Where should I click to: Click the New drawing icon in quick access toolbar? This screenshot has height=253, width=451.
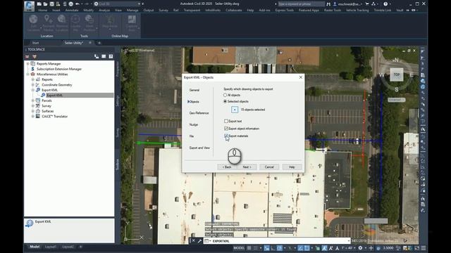(39, 4)
